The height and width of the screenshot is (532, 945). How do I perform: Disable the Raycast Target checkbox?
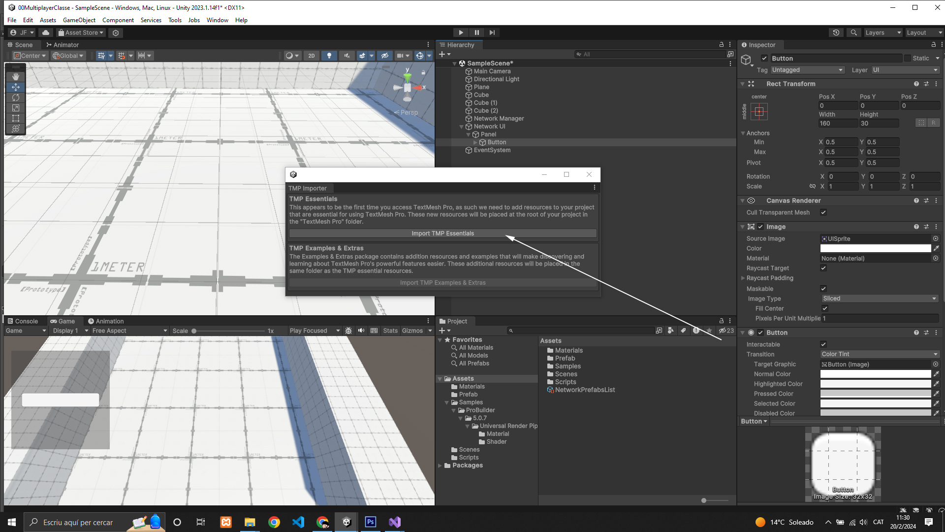point(823,268)
